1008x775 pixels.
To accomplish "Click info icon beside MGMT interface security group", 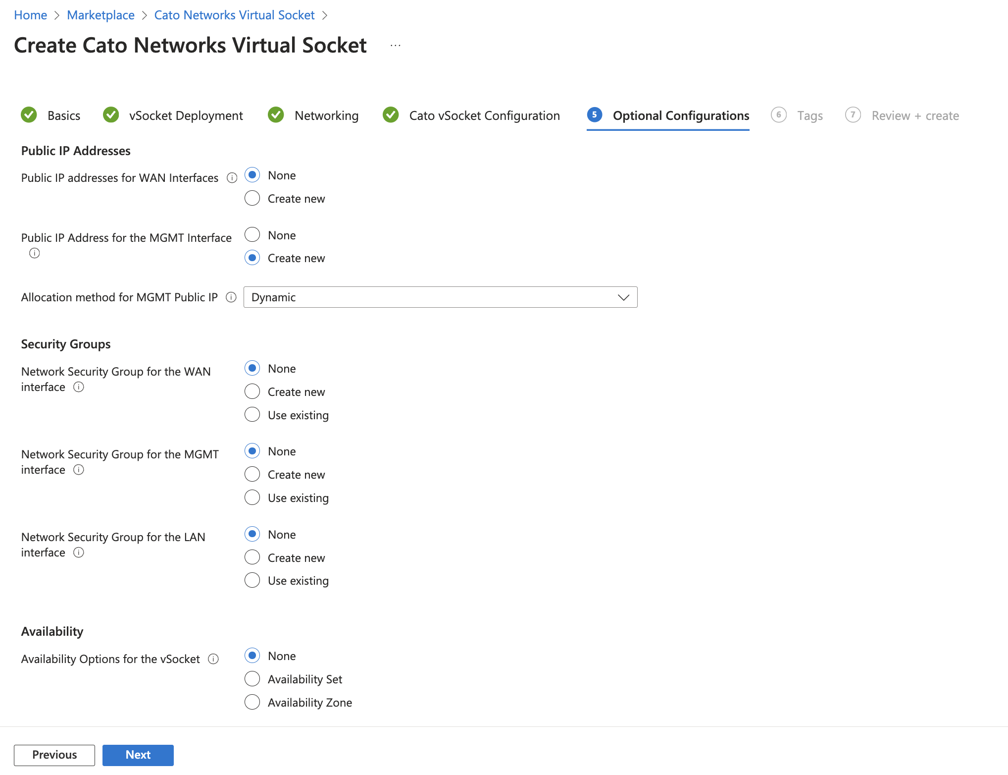I will [x=79, y=470].
